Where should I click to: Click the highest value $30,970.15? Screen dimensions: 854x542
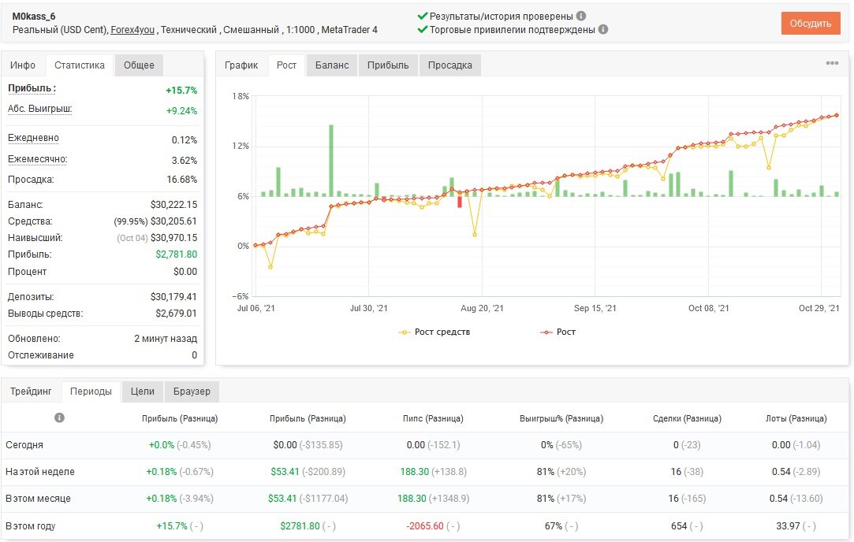pyautogui.click(x=173, y=238)
